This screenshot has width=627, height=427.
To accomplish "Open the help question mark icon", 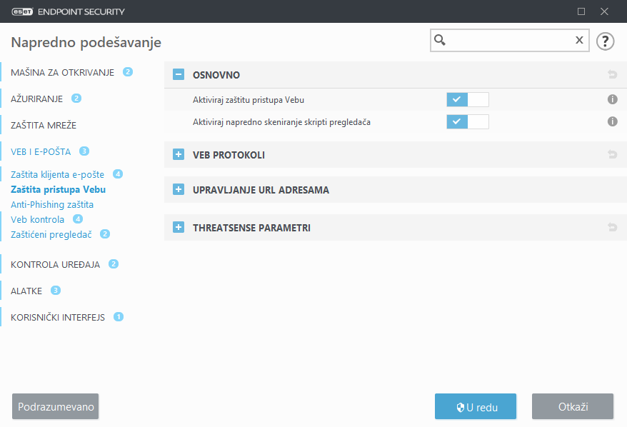I will tap(605, 41).
